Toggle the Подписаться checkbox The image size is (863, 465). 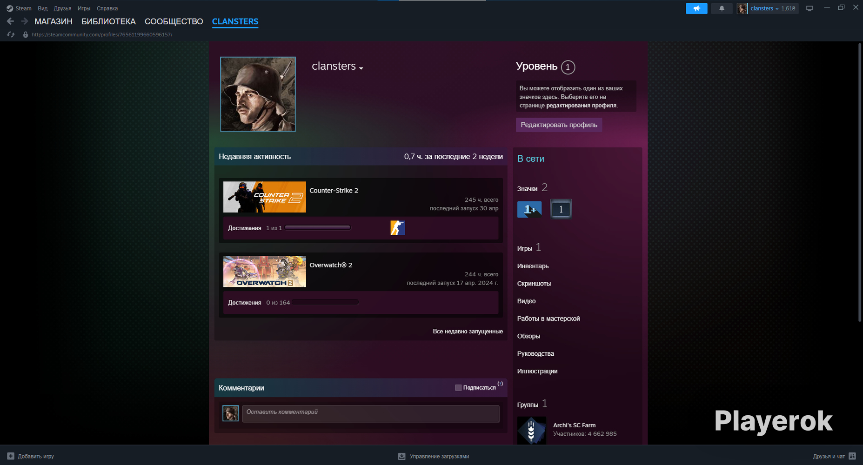(x=458, y=388)
